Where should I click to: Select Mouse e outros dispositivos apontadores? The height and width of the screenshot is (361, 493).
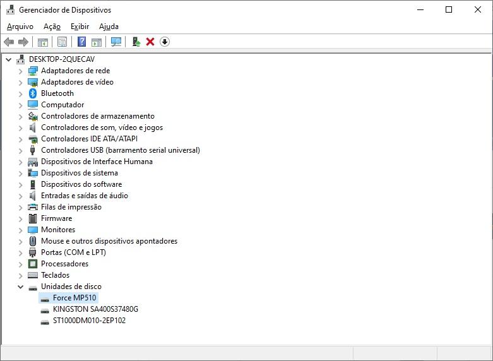point(109,241)
